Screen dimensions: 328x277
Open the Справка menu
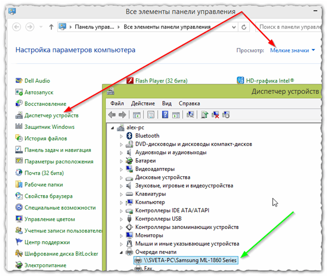click(189, 103)
